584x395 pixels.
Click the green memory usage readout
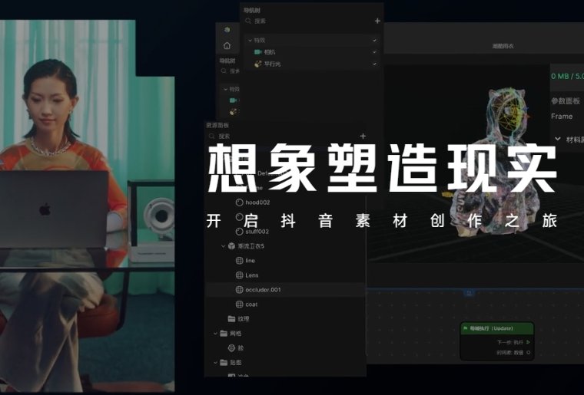click(567, 76)
